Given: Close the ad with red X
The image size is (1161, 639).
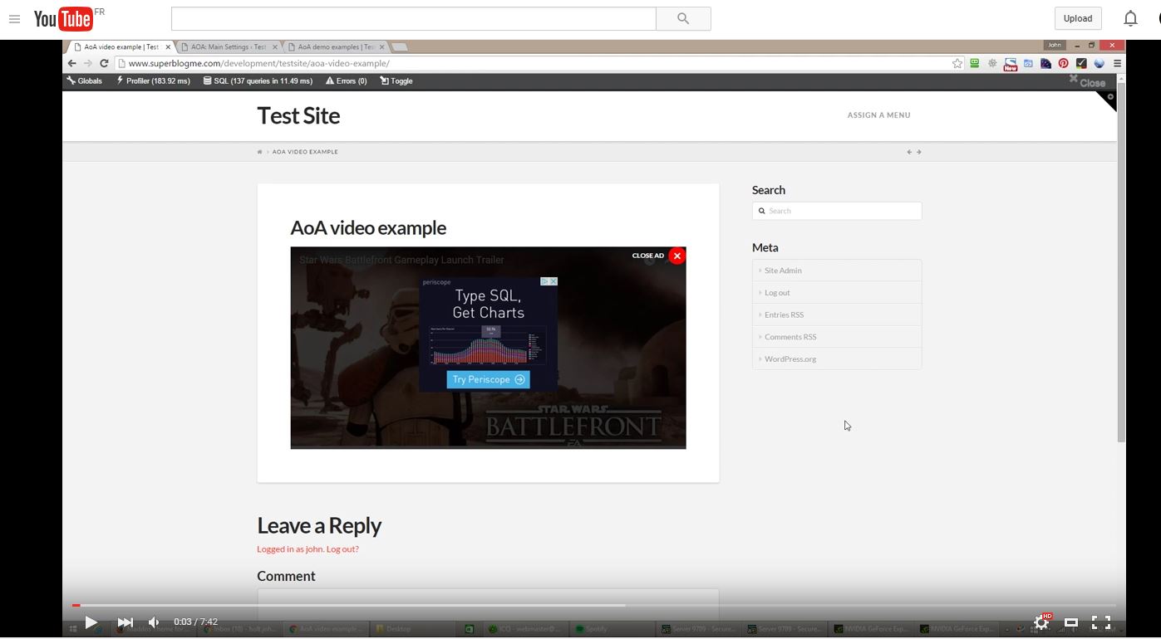Looking at the screenshot, I should 677,256.
